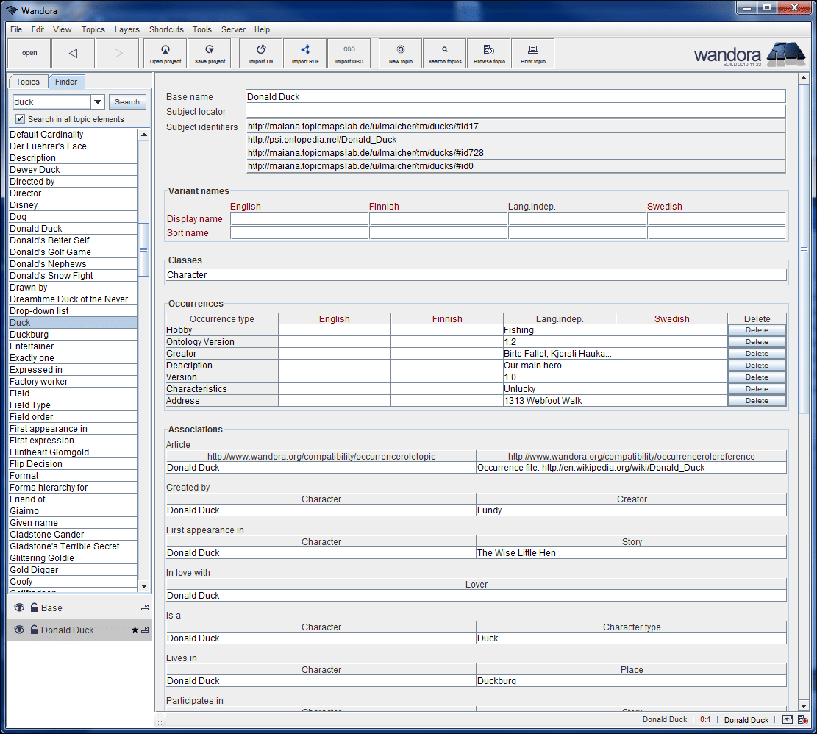Click the duck search text field
Screen dimensions: 817x734
[x=51, y=101]
